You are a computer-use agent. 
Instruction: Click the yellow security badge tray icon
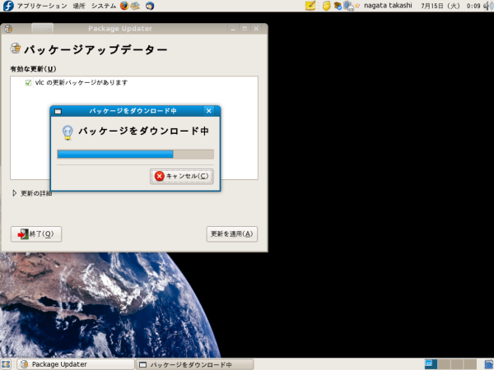point(326,6)
